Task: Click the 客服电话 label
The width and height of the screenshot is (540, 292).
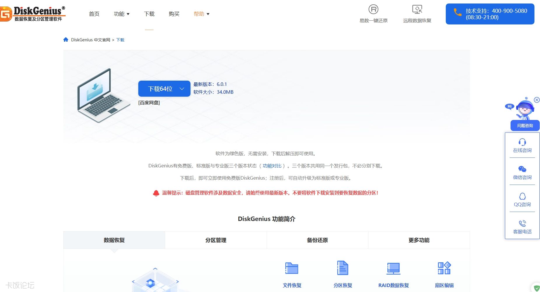Action: tap(522, 232)
